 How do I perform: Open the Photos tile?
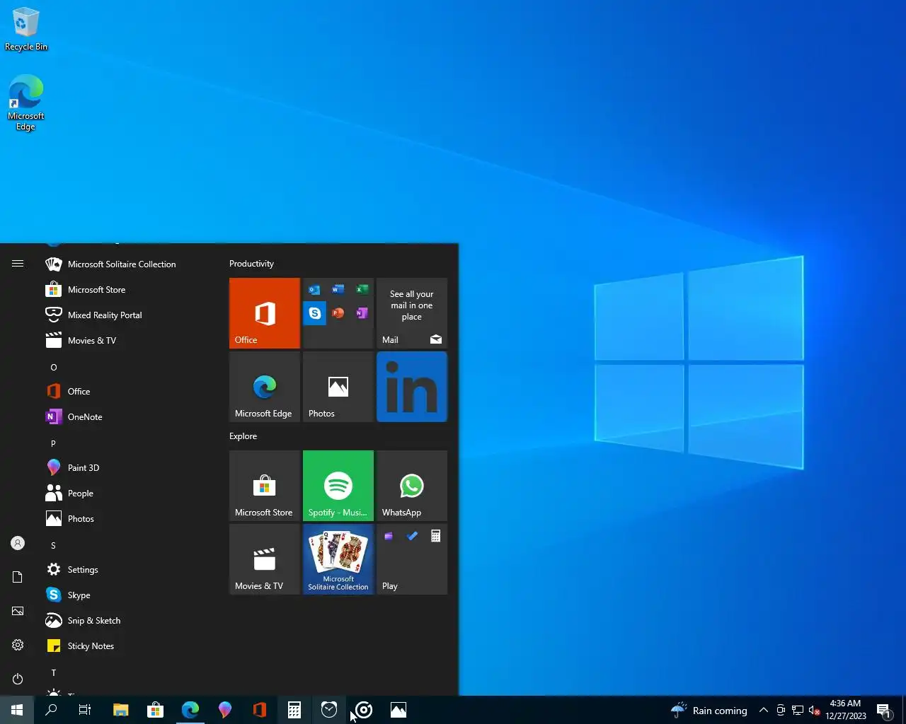338,387
